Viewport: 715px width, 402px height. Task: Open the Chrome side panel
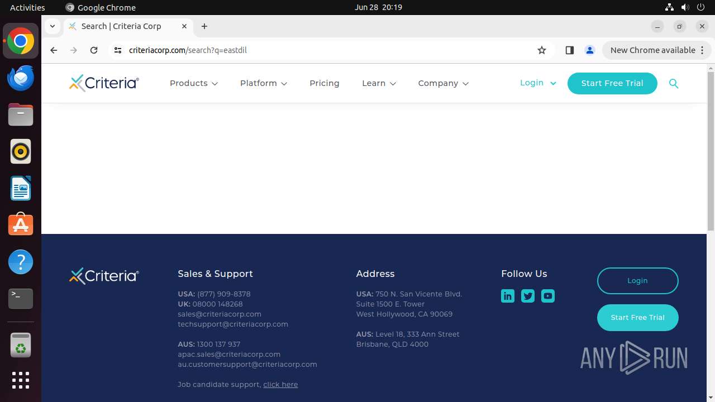(x=569, y=50)
